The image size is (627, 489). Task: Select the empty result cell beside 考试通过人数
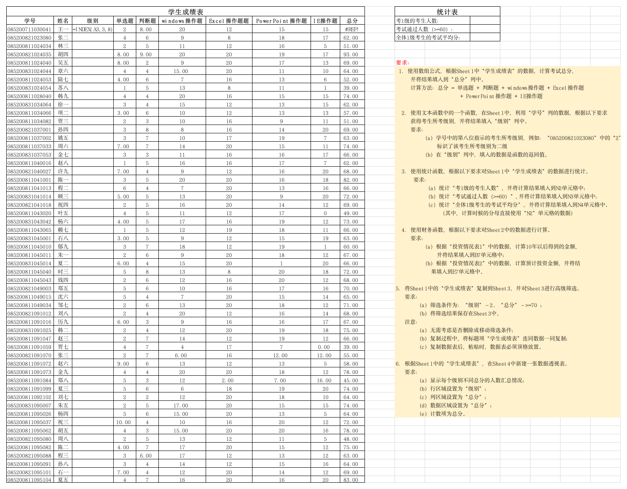pos(485,29)
